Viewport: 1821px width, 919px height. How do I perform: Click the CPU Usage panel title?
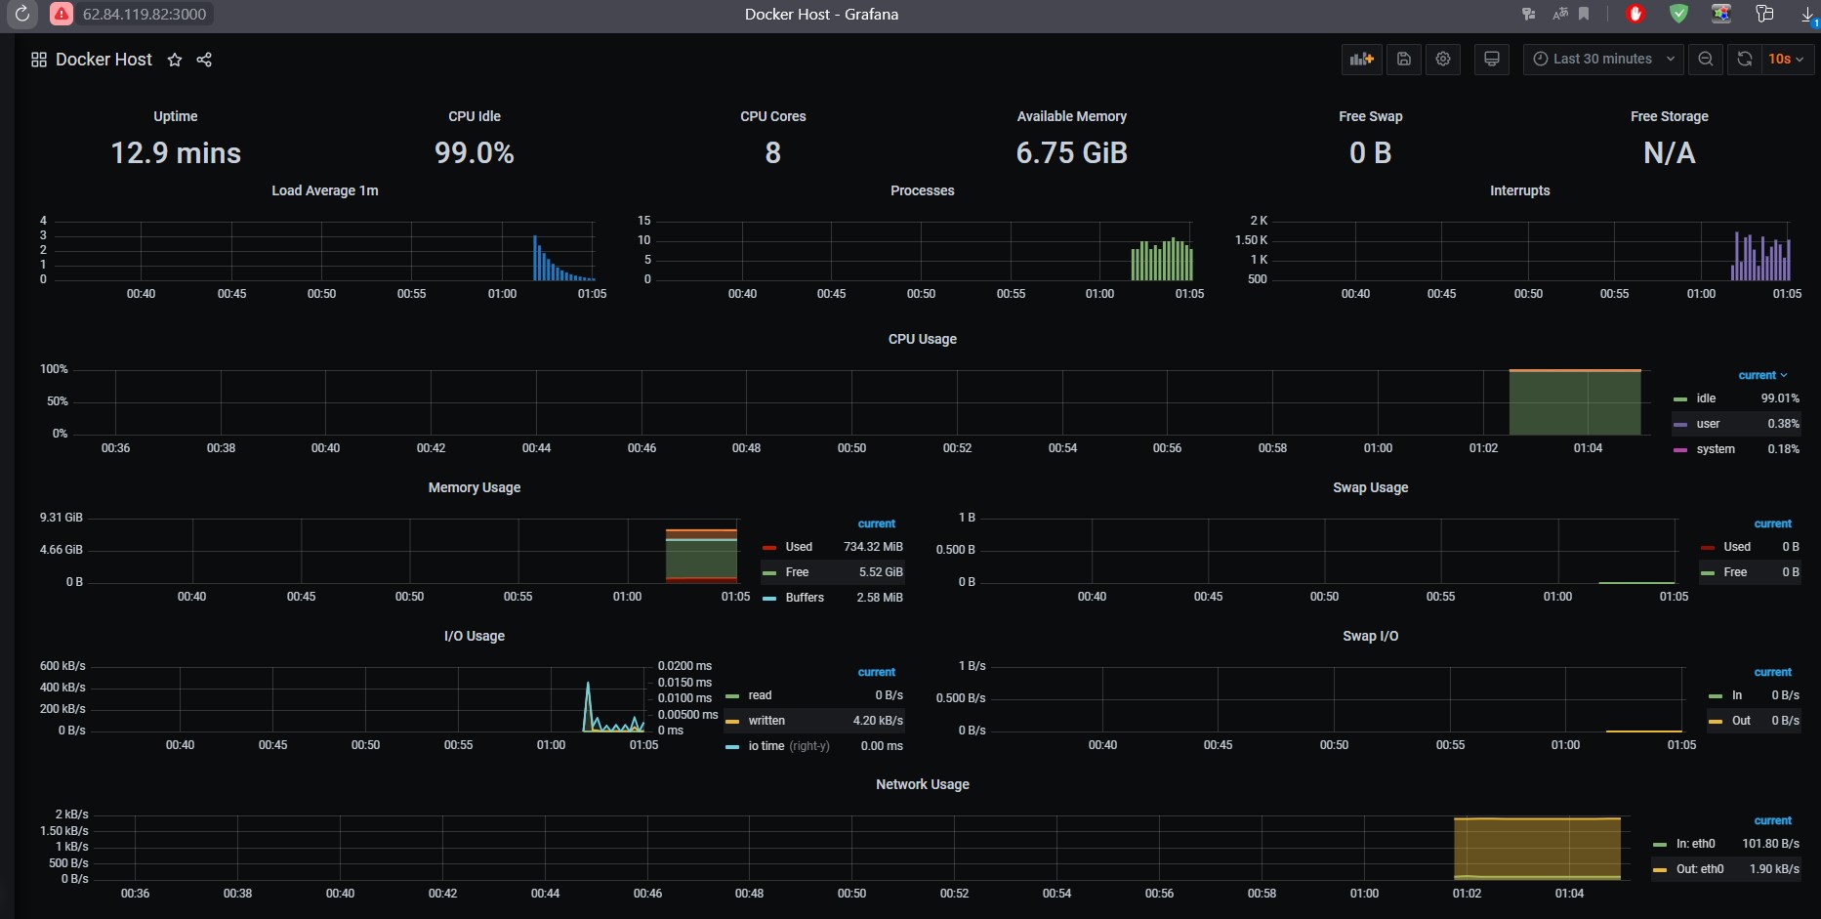click(x=922, y=339)
